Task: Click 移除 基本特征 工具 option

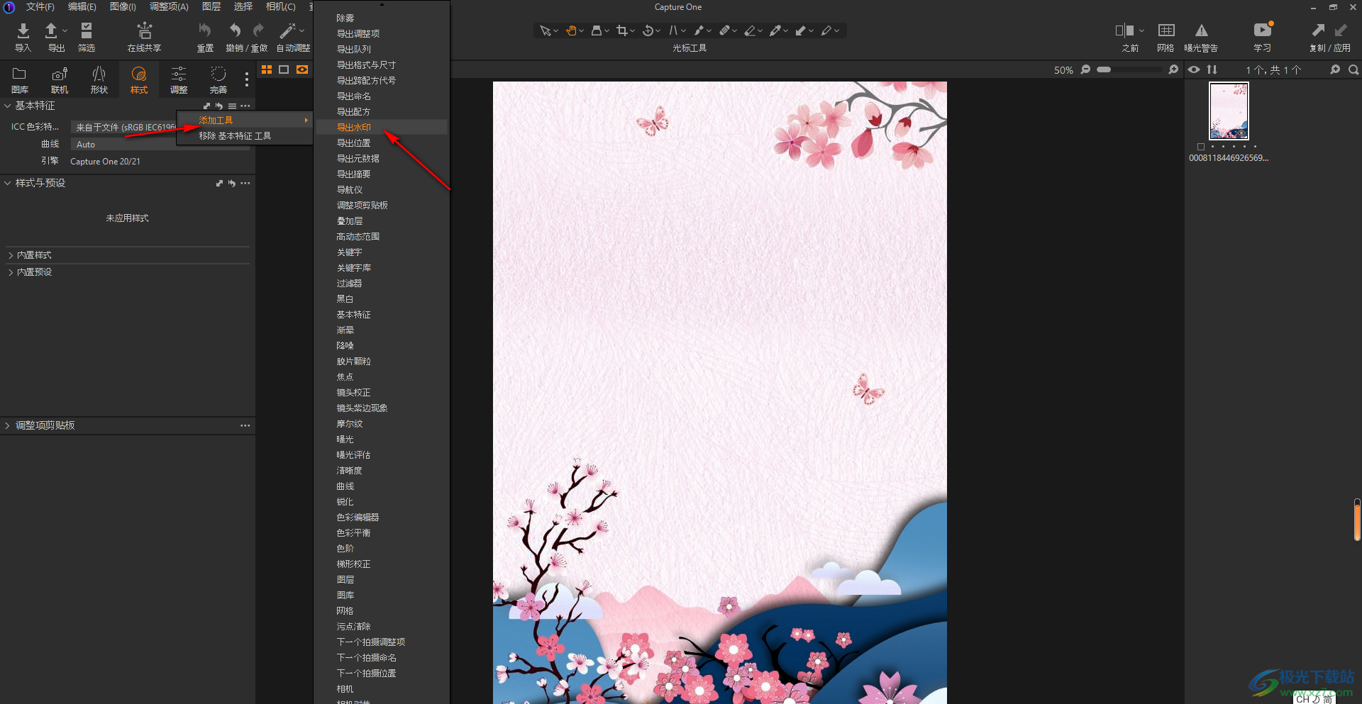Action: tap(235, 136)
